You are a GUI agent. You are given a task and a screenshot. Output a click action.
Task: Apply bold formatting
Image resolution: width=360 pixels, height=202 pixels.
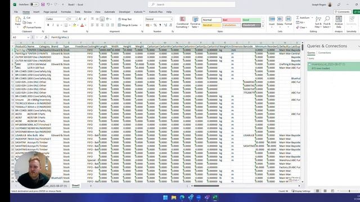(48, 25)
